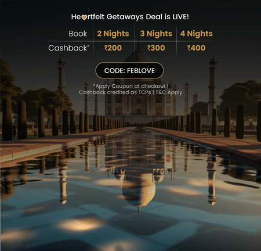This screenshot has height=251, width=261.
Task: Select the 4 Nights column header
Action: pyautogui.click(x=197, y=34)
